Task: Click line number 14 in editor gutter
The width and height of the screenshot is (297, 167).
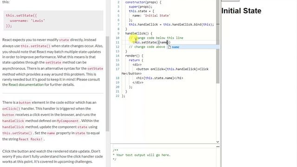Action: [x=117, y=56]
